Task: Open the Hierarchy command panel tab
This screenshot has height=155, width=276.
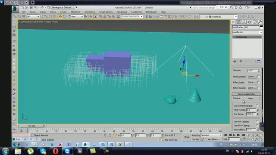Action: click(x=244, y=22)
